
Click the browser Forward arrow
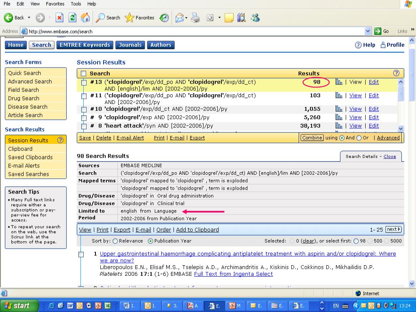click(x=40, y=18)
